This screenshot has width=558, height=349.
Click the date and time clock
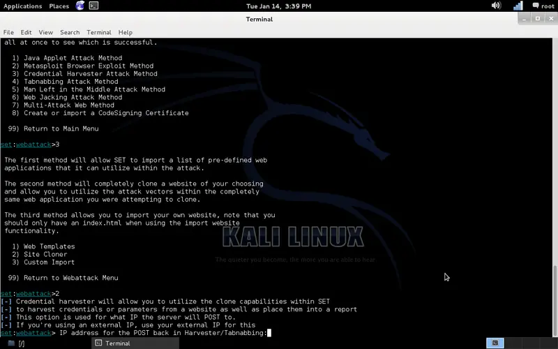tap(278, 6)
